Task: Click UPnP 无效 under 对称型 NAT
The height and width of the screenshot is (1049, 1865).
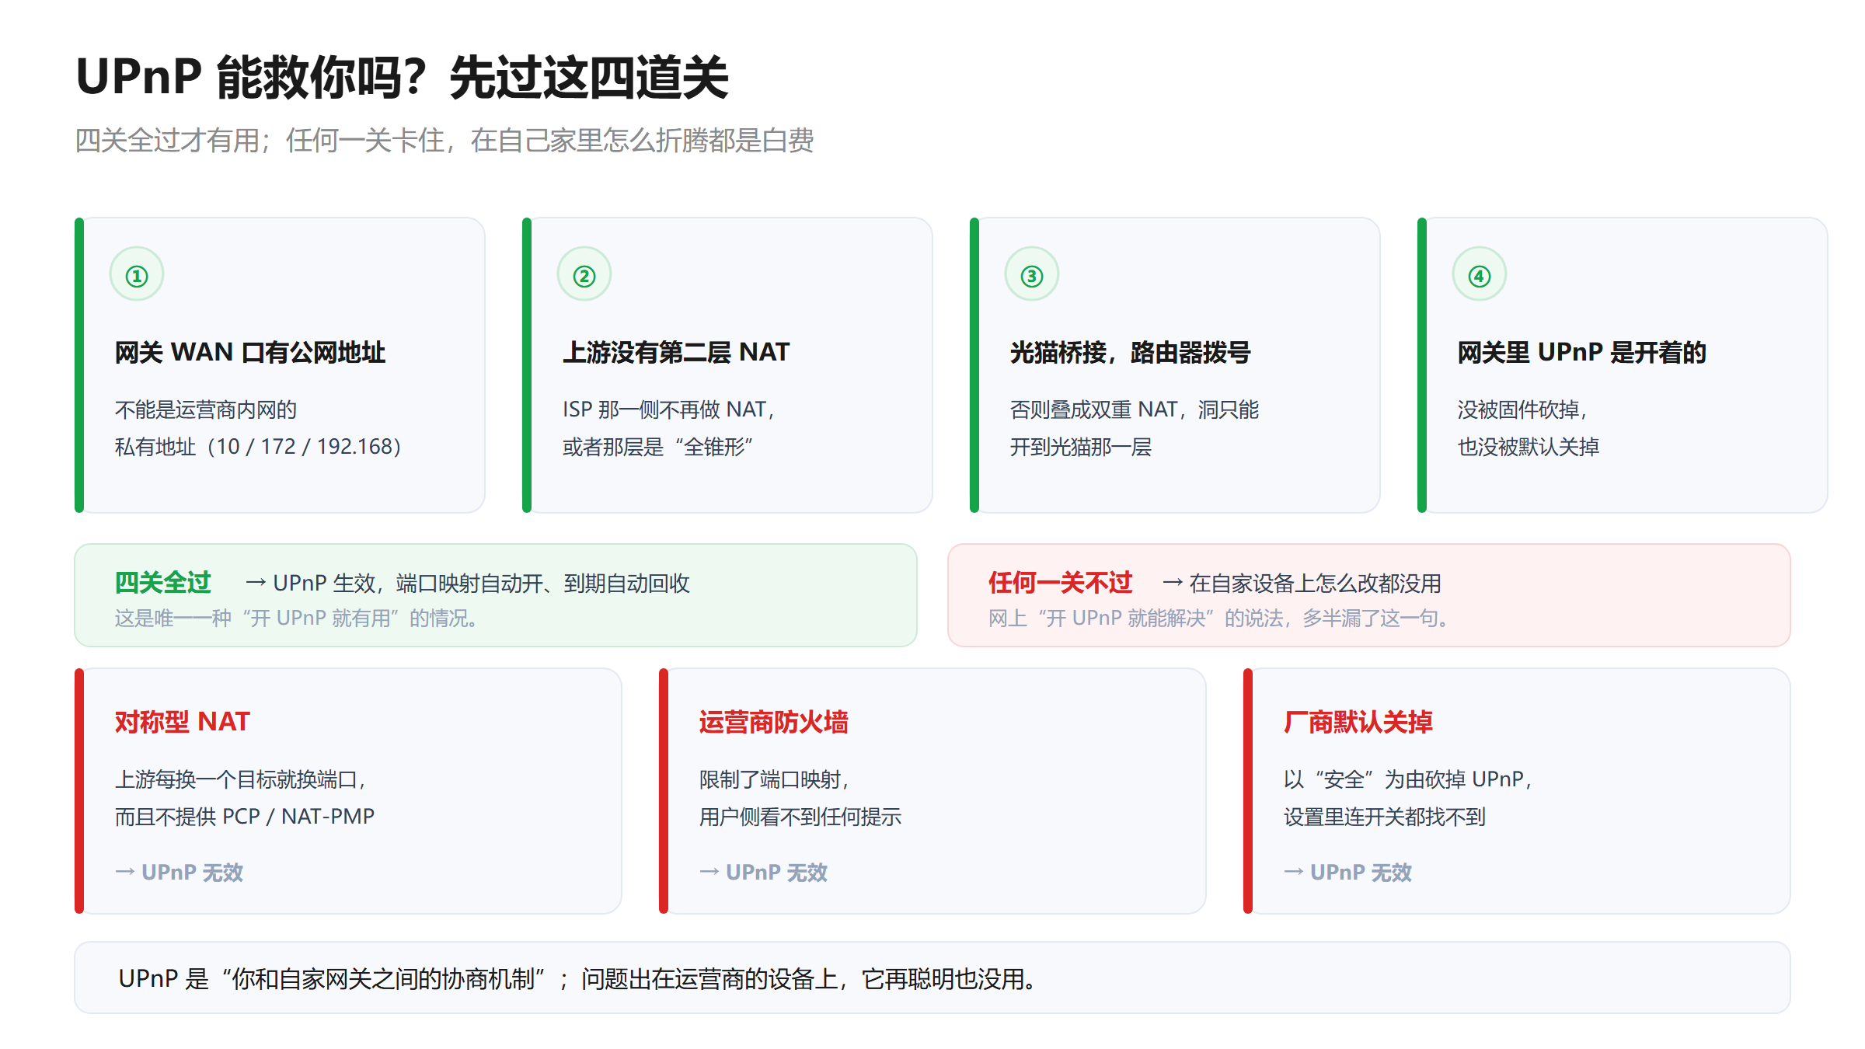Action: tap(193, 873)
